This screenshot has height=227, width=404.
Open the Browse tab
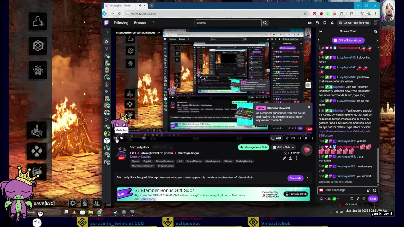pos(140,23)
